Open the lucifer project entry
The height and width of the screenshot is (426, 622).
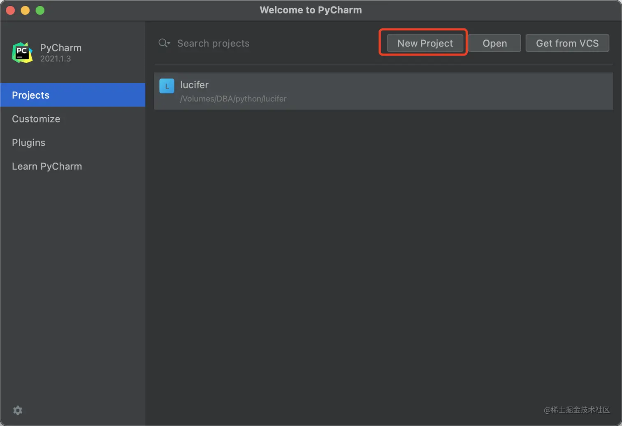[383, 91]
